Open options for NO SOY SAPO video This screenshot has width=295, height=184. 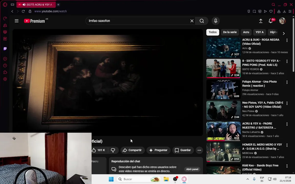coord(287,103)
